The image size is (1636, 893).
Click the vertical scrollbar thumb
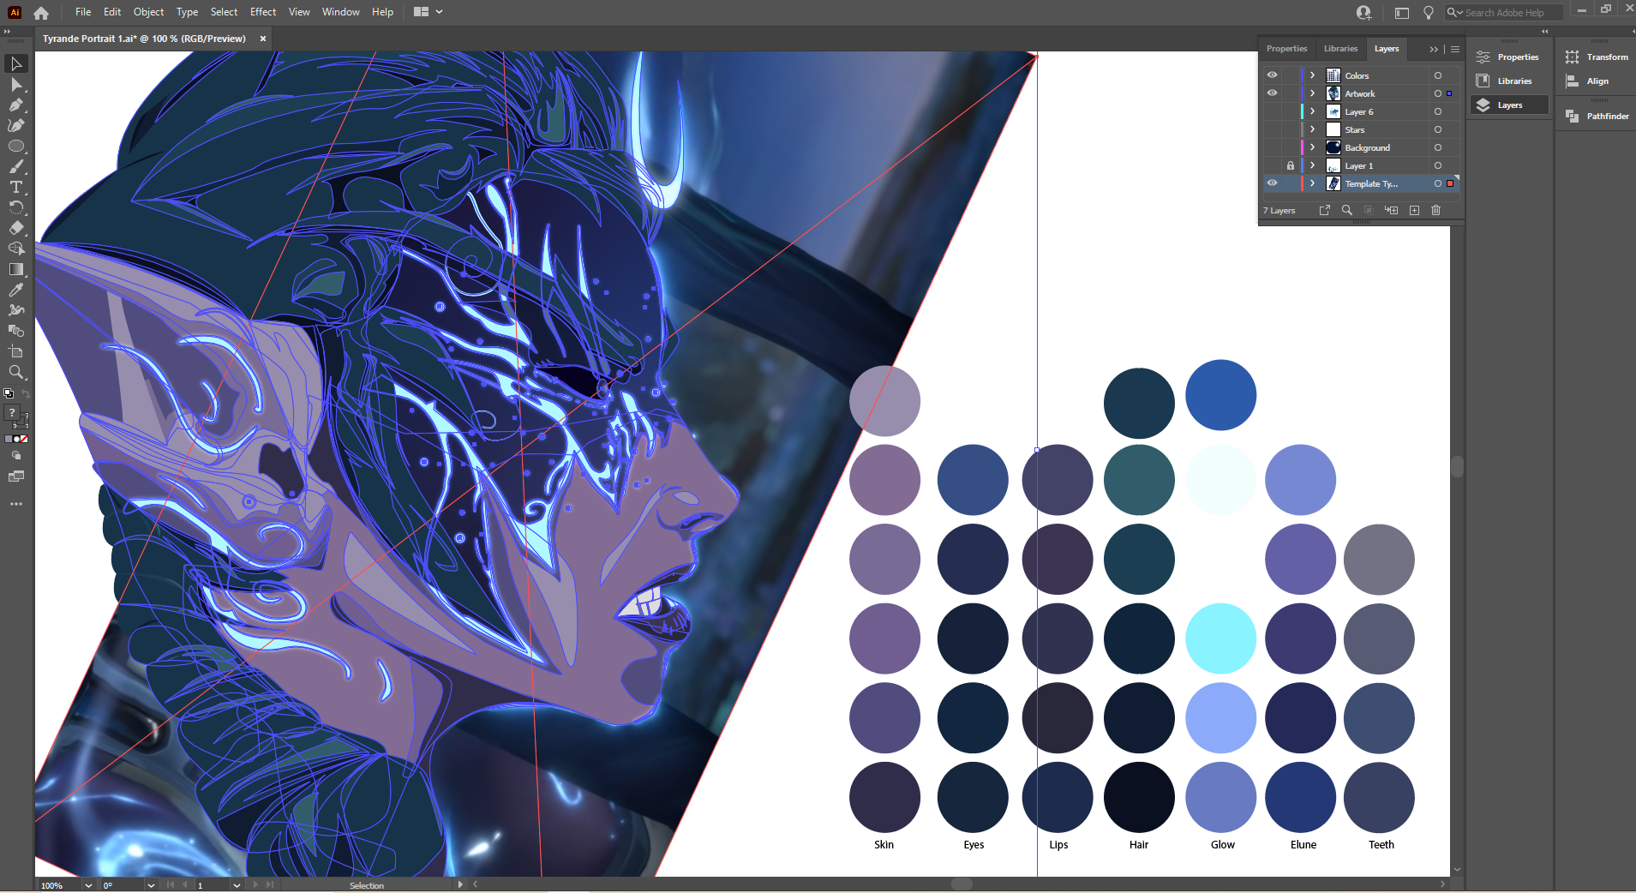(1457, 467)
